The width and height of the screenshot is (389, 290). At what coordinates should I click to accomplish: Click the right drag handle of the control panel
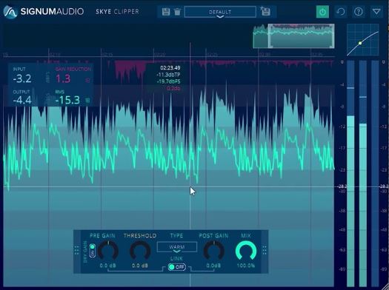click(x=265, y=250)
